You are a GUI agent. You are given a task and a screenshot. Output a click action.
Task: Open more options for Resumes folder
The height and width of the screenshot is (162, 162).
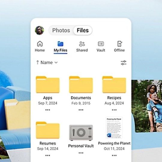[x=48, y=155]
